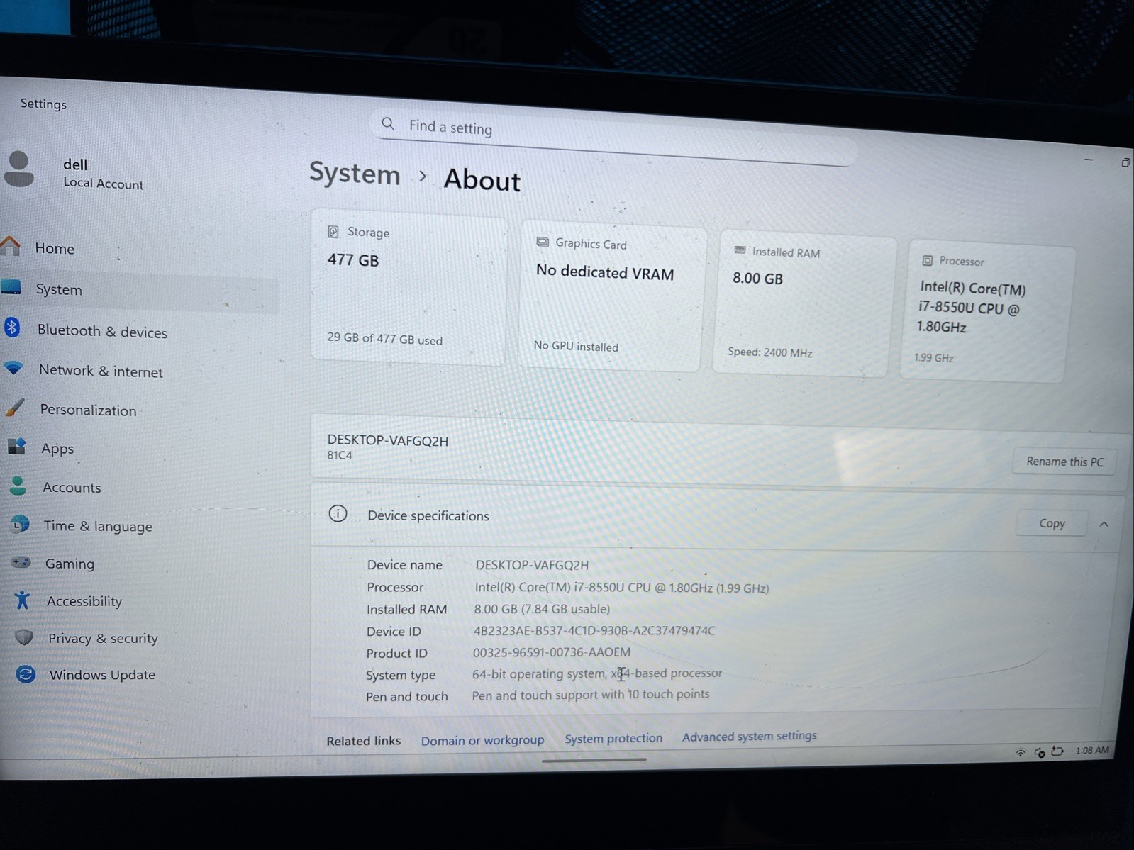Click the Device ID value 4B2323AE-B537
This screenshot has height=850, width=1134.
[594, 630]
